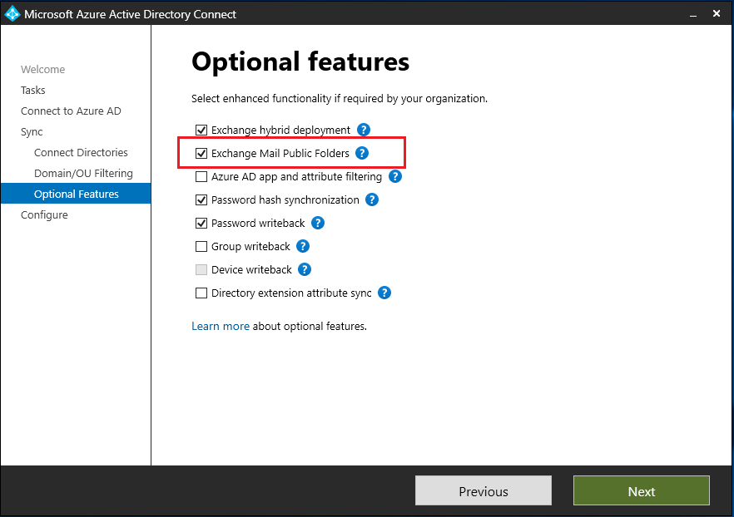
Task: Click the Previous button
Action: tap(483, 491)
